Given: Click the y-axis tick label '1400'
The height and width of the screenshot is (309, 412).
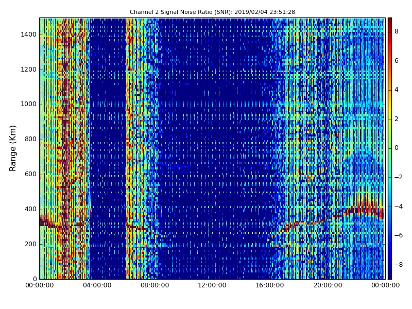Looking at the screenshot, I should [29, 35].
